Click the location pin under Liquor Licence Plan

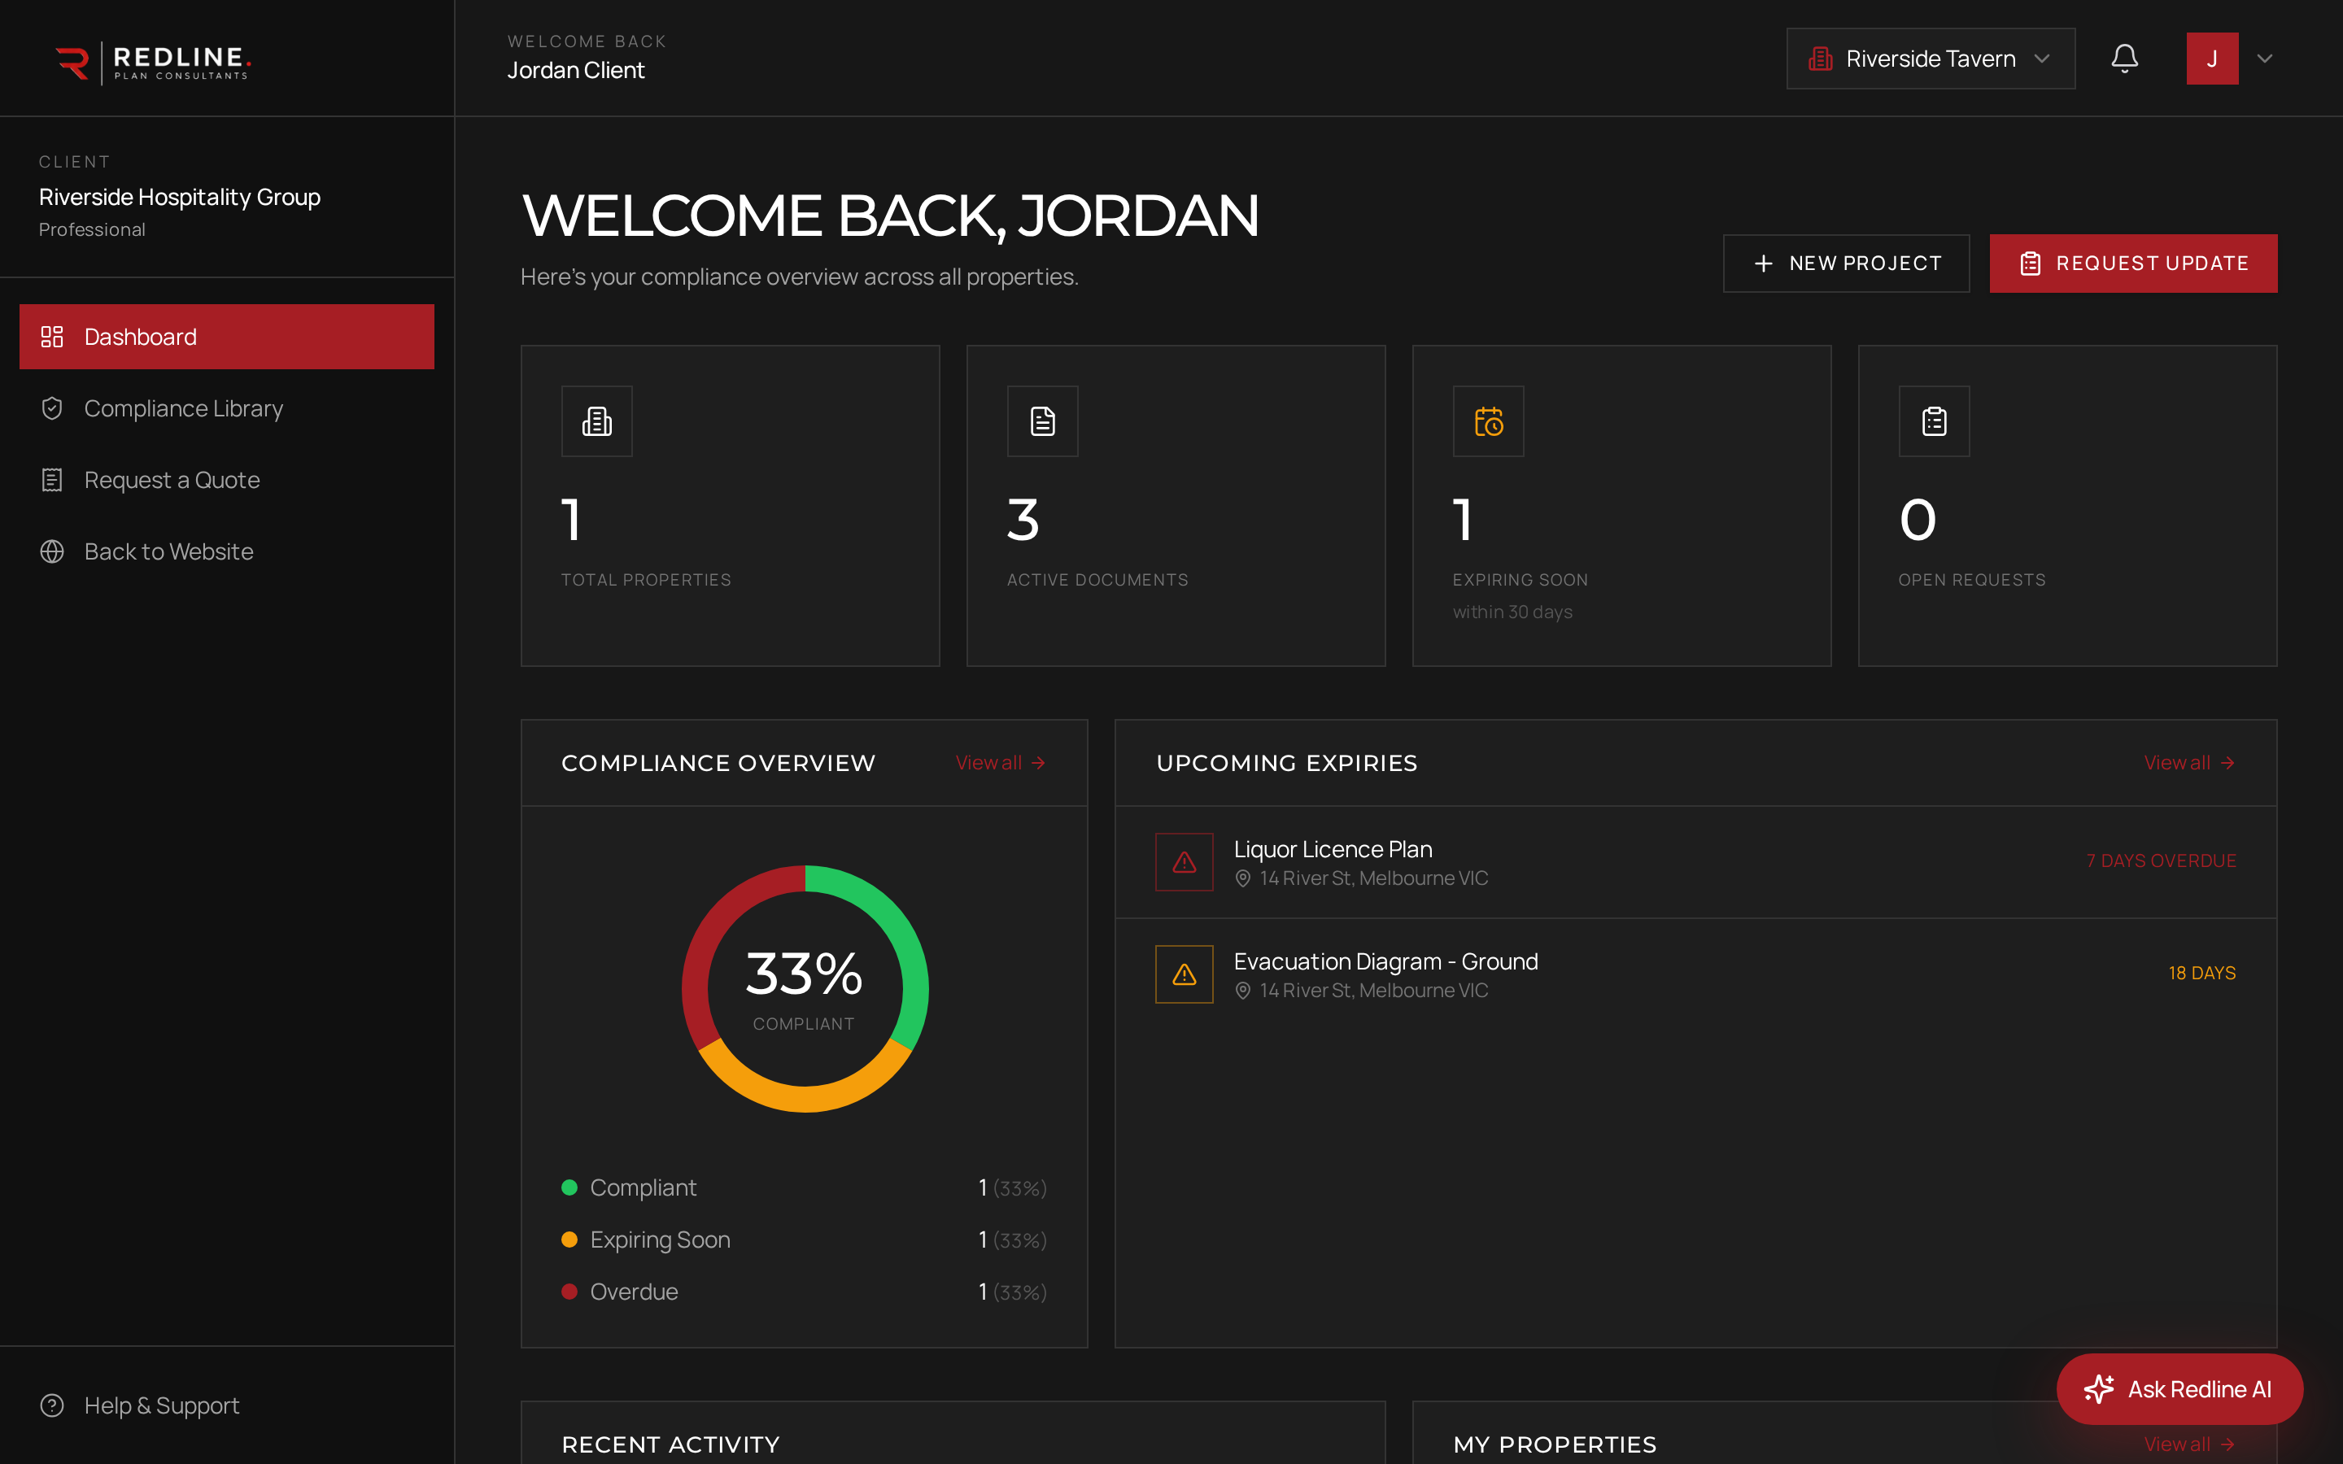pos(1243,878)
